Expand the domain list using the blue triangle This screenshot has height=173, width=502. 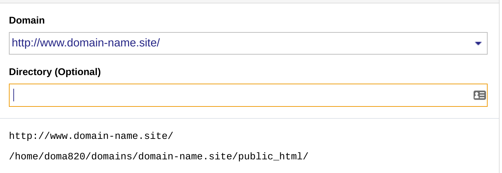tap(478, 43)
